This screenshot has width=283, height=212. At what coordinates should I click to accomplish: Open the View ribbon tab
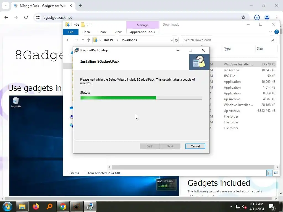[118, 32]
